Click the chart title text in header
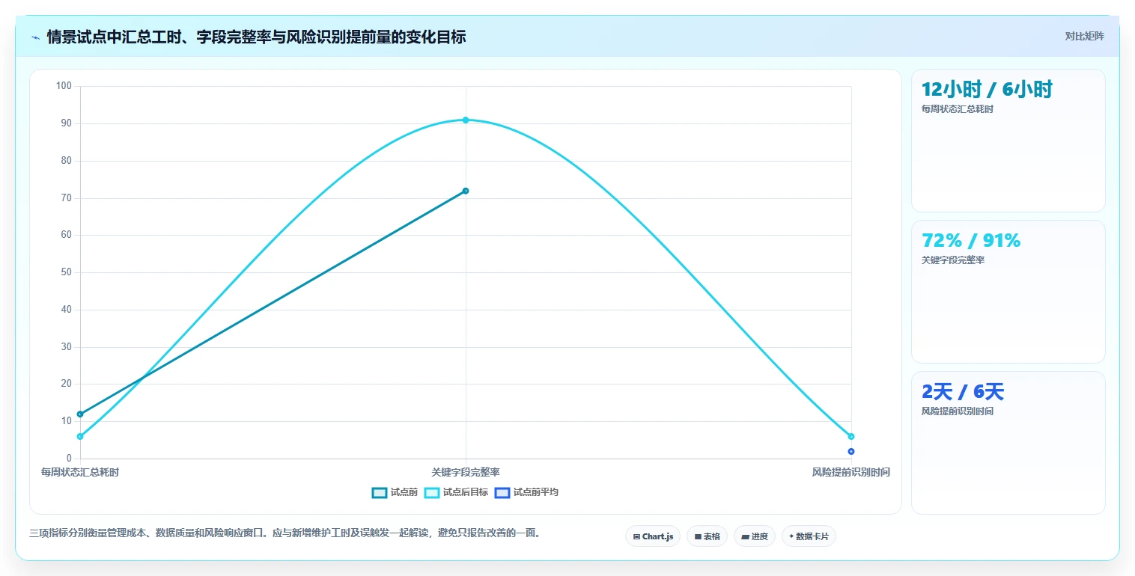The height and width of the screenshot is (576, 1135). [256, 37]
